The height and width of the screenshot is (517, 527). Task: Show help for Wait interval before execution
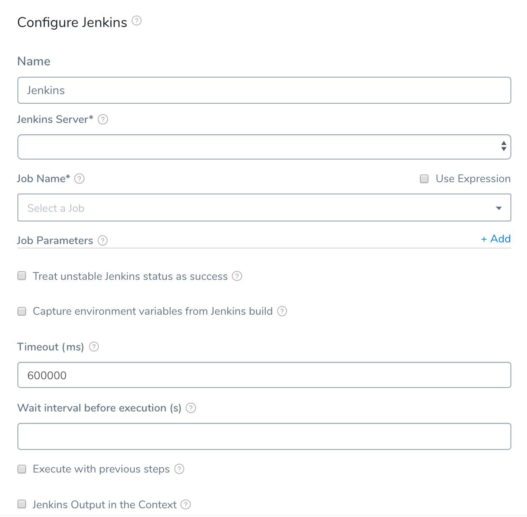pos(191,408)
